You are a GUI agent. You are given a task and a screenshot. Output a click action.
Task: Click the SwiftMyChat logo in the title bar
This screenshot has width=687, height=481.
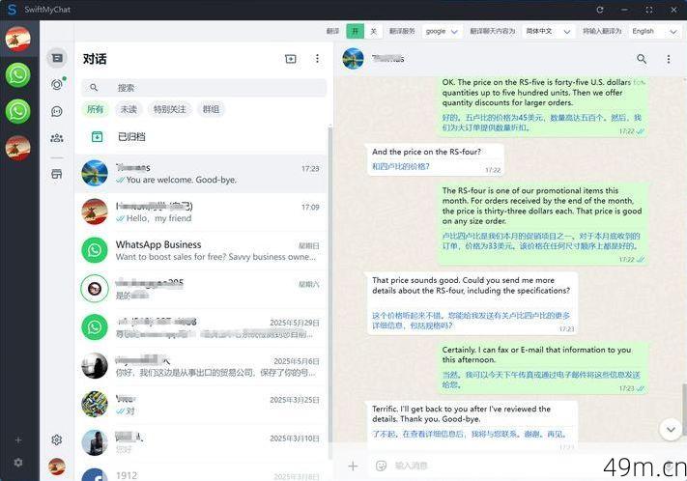point(13,10)
